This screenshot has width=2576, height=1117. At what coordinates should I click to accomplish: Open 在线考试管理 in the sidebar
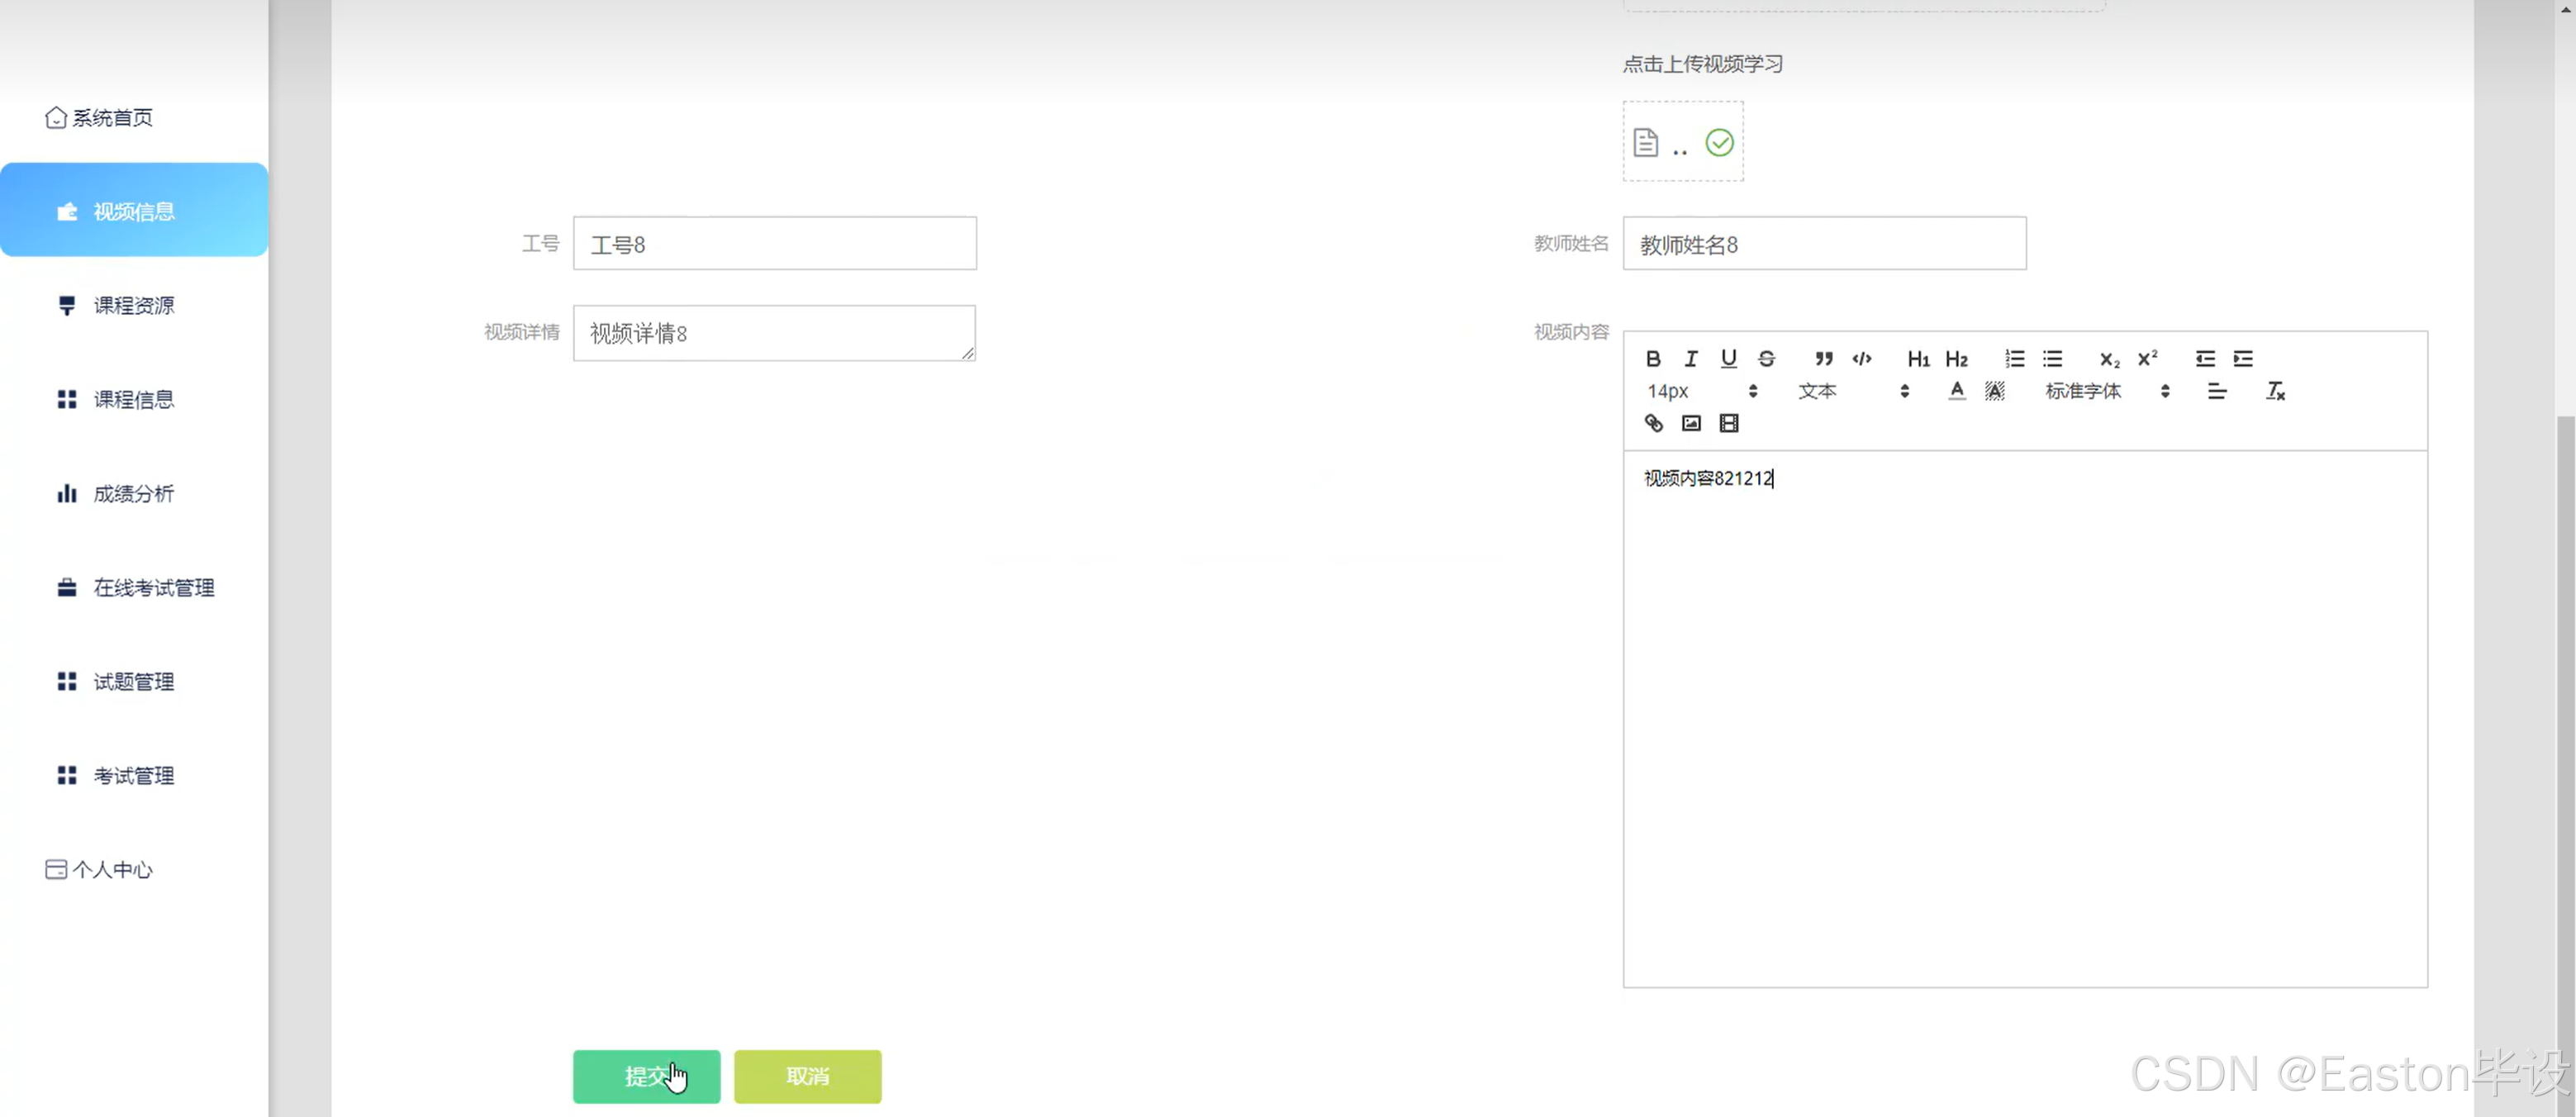[134, 588]
